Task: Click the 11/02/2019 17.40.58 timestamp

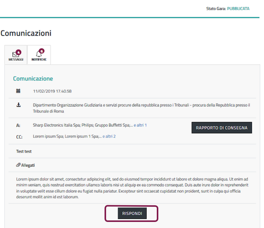Action: click(52, 91)
